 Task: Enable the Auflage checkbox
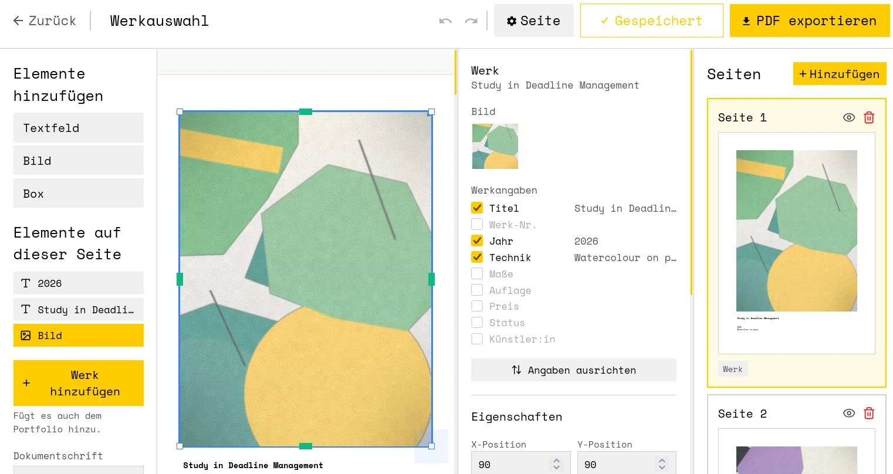[477, 290]
